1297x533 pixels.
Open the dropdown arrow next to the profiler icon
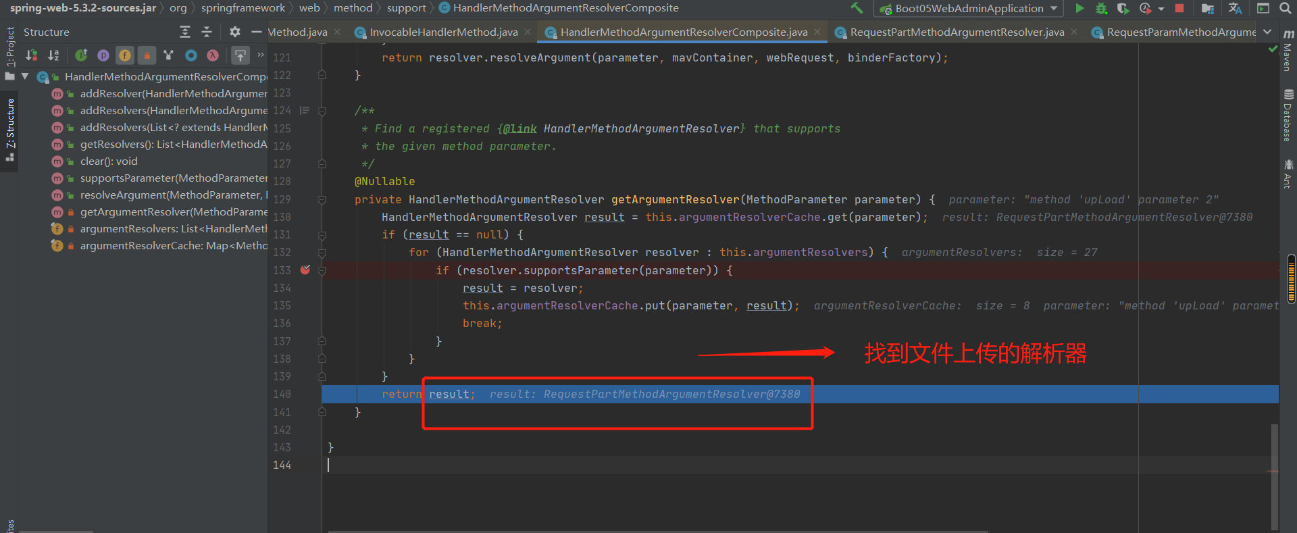click(x=1161, y=9)
